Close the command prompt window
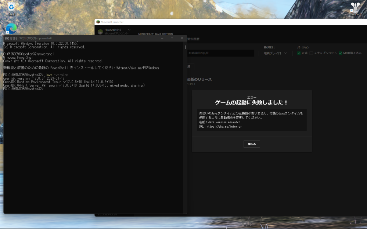The width and height of the screenshot is (367, 229). [x=182, y=39]
